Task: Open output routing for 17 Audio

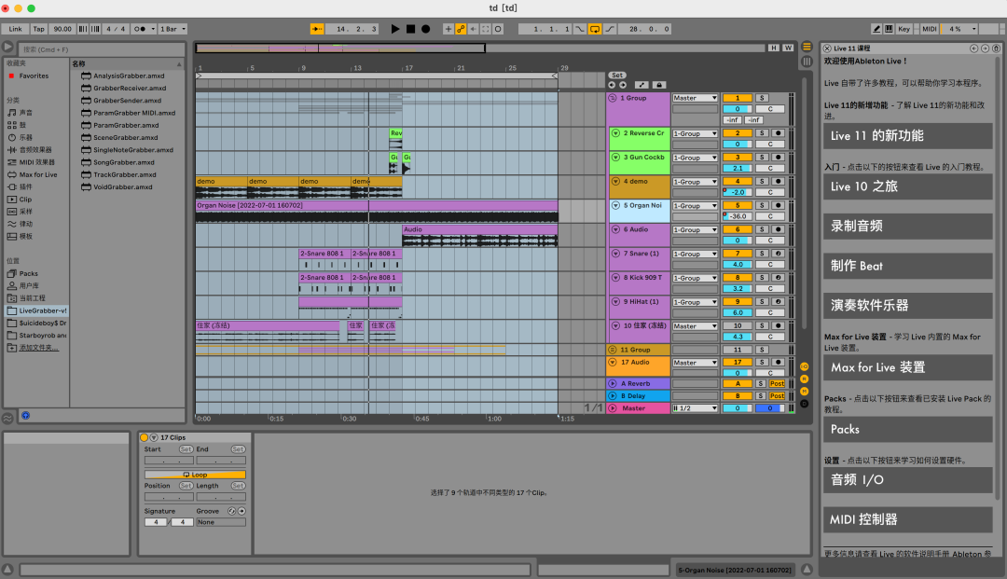Action: coord(695,363)
